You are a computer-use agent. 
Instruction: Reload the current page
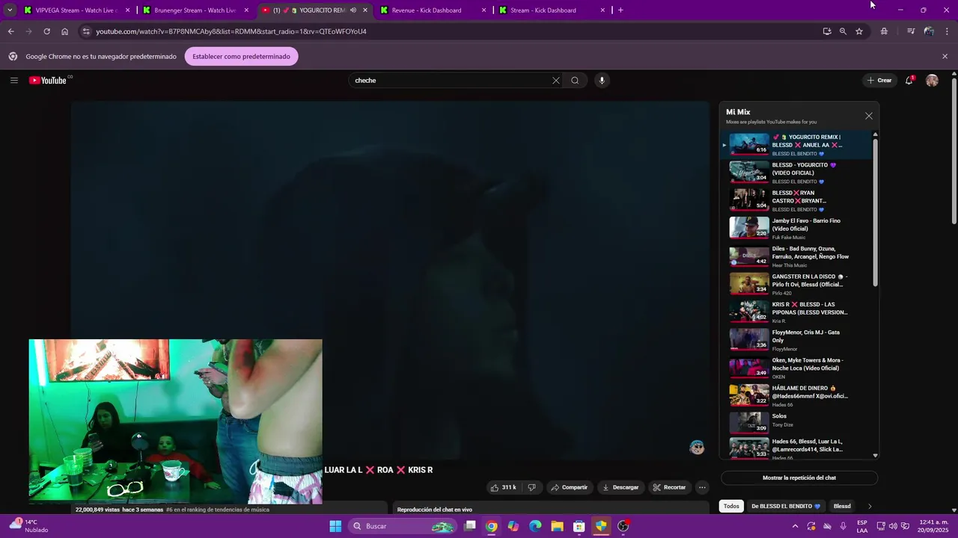(46, 31)
